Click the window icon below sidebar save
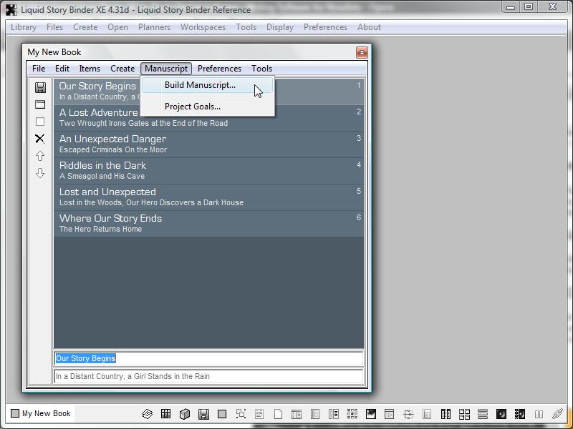This screenshot has height=429, width=573. [x=40, y=104]
